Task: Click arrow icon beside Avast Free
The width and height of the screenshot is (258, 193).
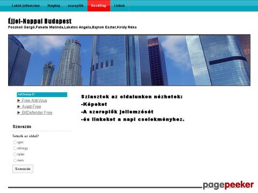Action: coord(19,107)
